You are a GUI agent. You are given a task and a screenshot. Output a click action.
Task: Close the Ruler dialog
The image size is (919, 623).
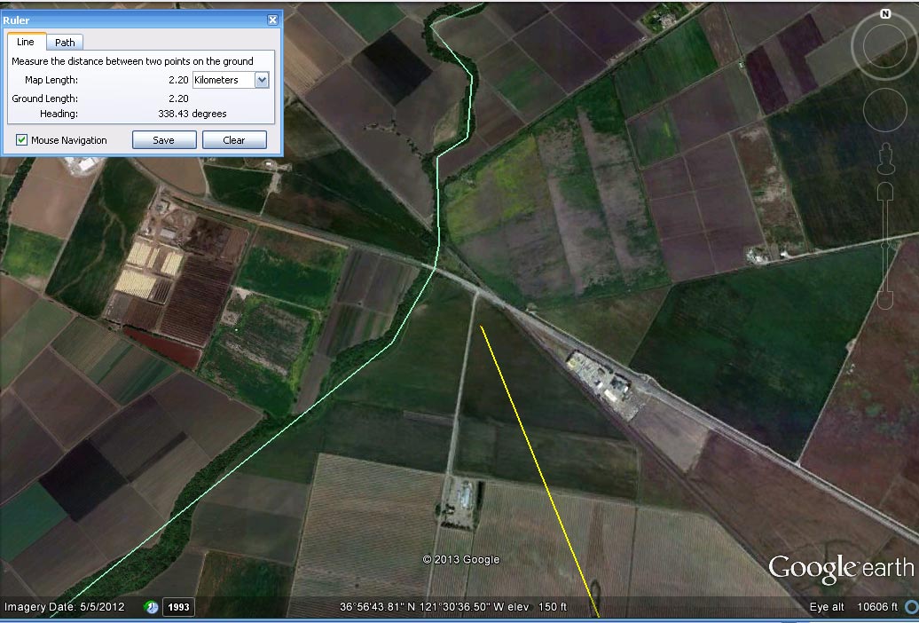pos(272,20)
